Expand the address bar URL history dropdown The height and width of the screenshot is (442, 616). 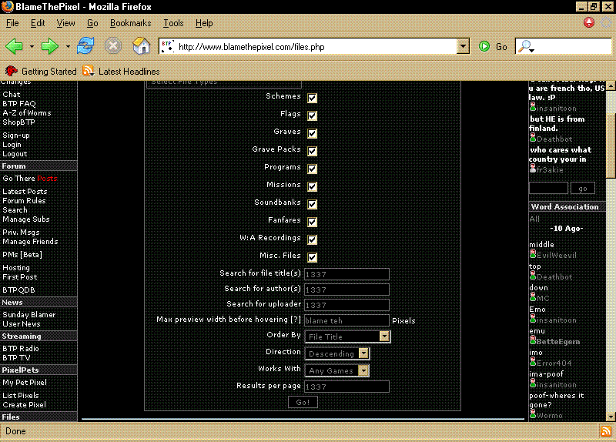(x=463, y=46)
